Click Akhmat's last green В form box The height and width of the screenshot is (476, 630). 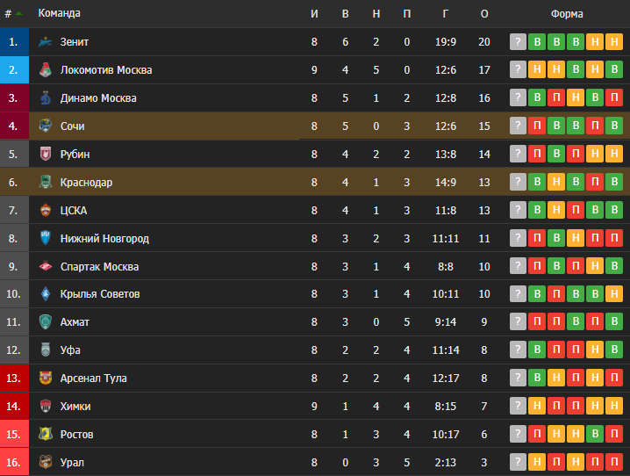tap(614, 322)
